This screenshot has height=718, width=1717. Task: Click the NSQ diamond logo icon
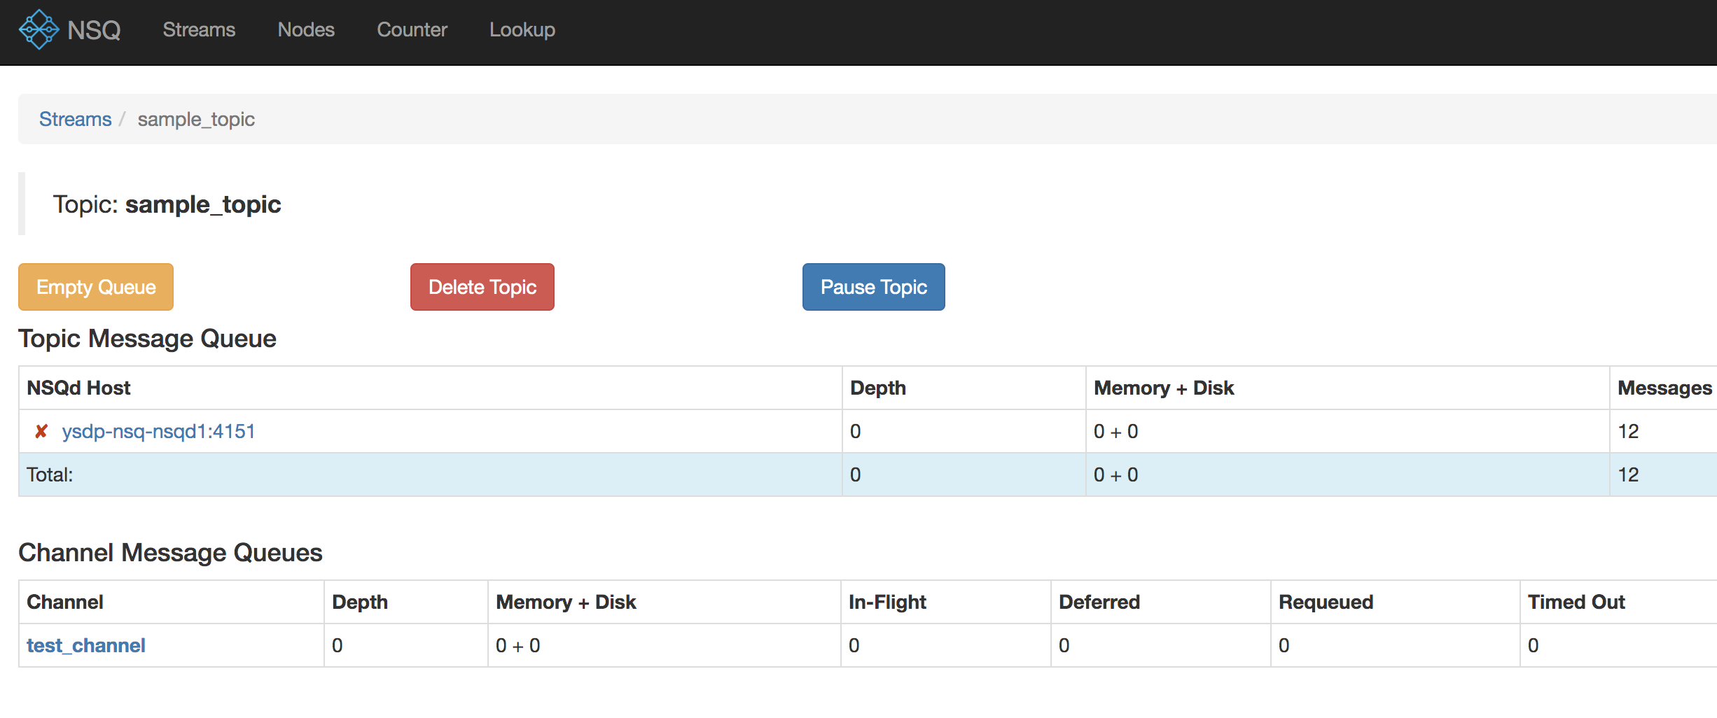[39, 29]
